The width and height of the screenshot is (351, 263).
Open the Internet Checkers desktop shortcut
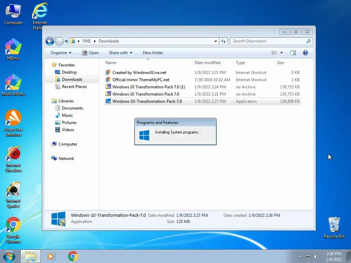pyautogui.click(x=13, y=159)
